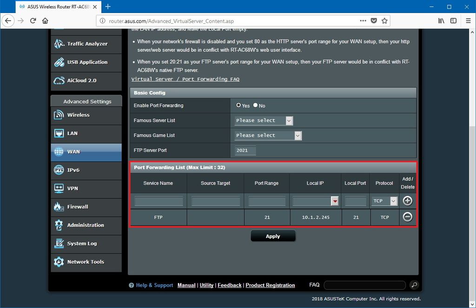Click the Network Tools icon
Screen dimensions: 476x308
coord(59,262)
